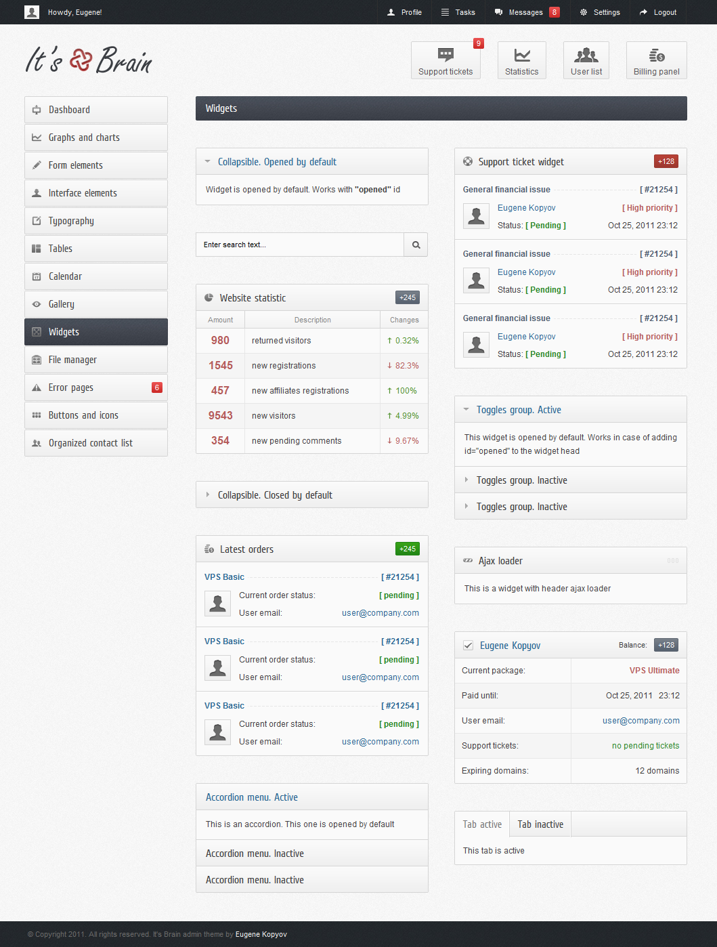
Task: Click the Tables sidebar icon
Action: click(37, 249)
